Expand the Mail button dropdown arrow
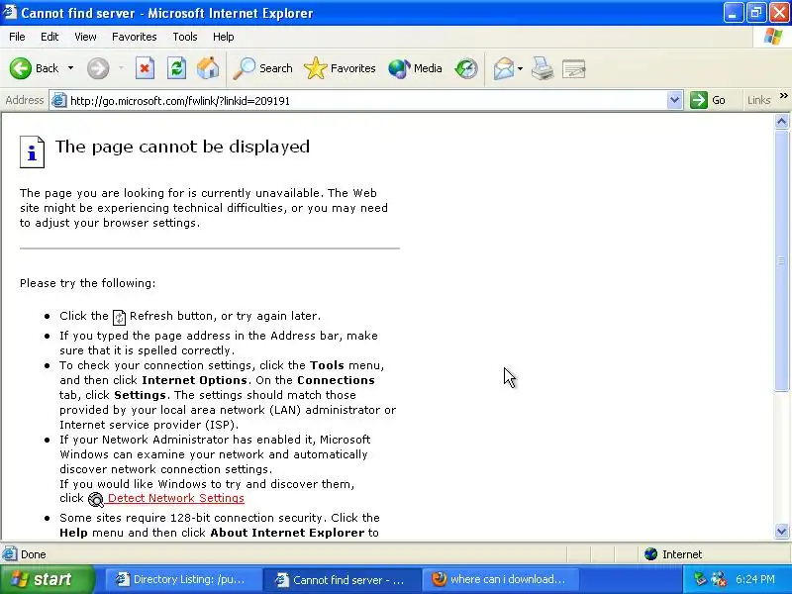 [x=521, y=68]
